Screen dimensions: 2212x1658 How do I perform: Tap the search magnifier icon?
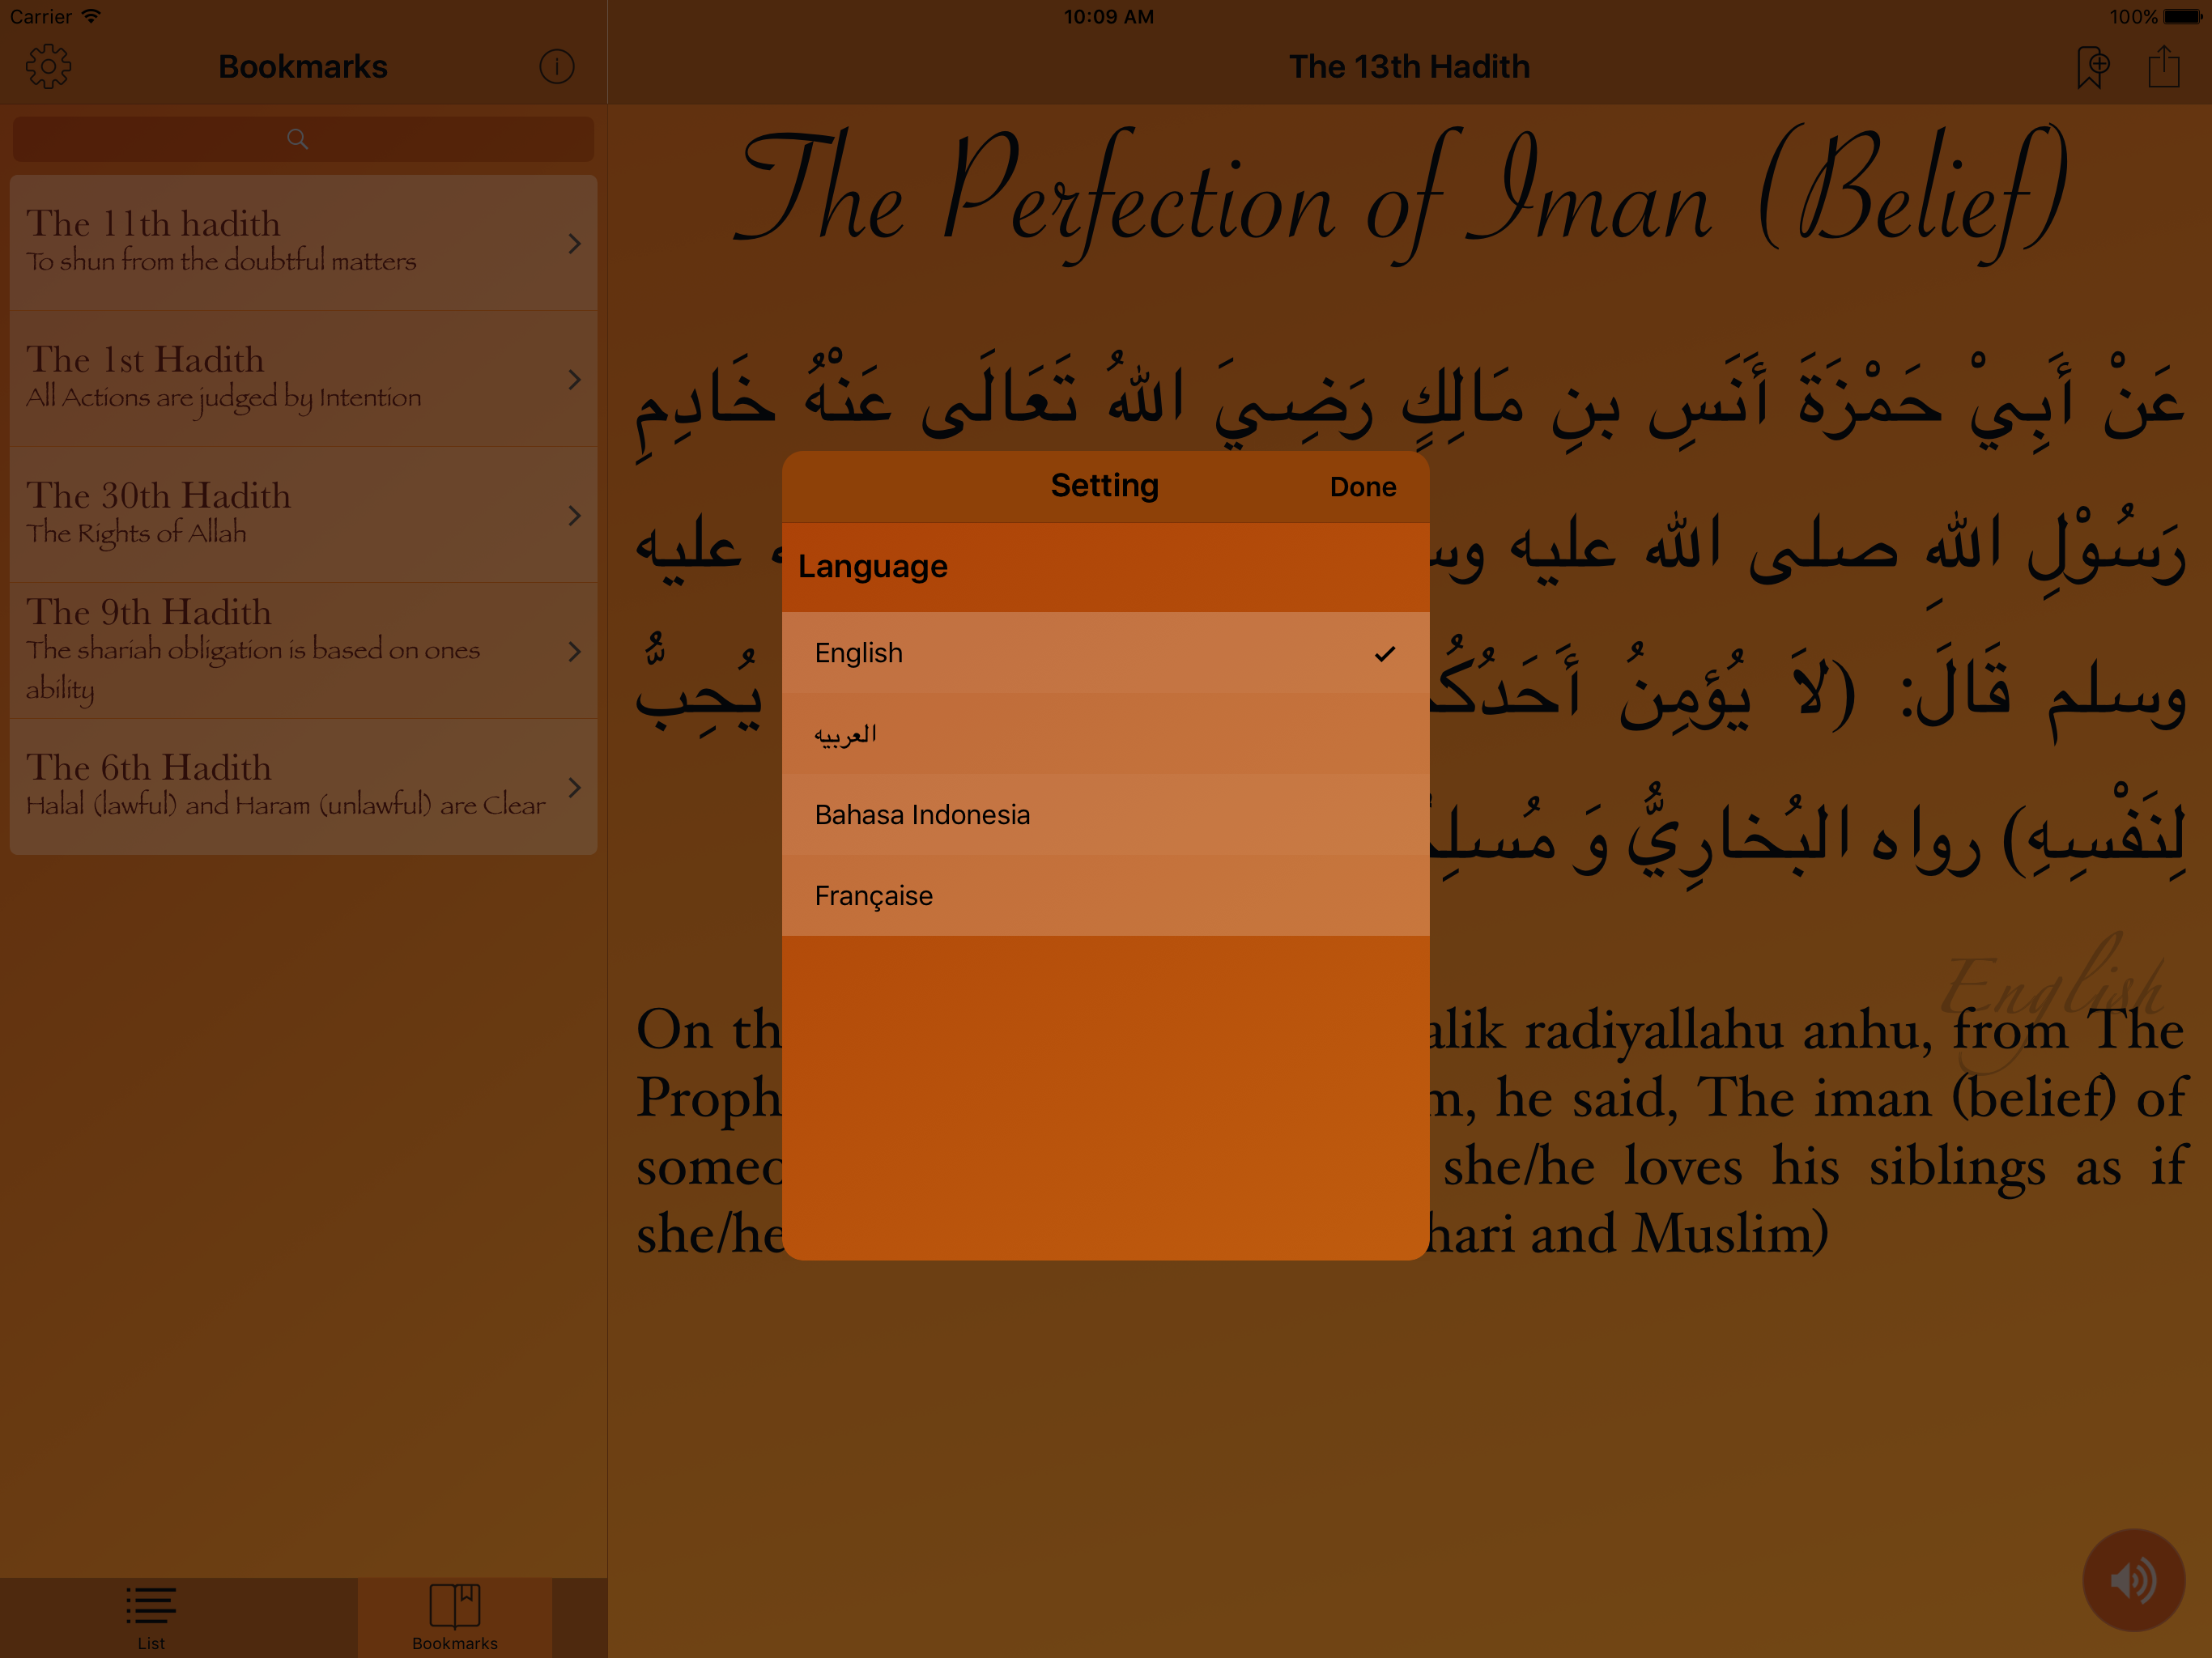tap(297, 139)
